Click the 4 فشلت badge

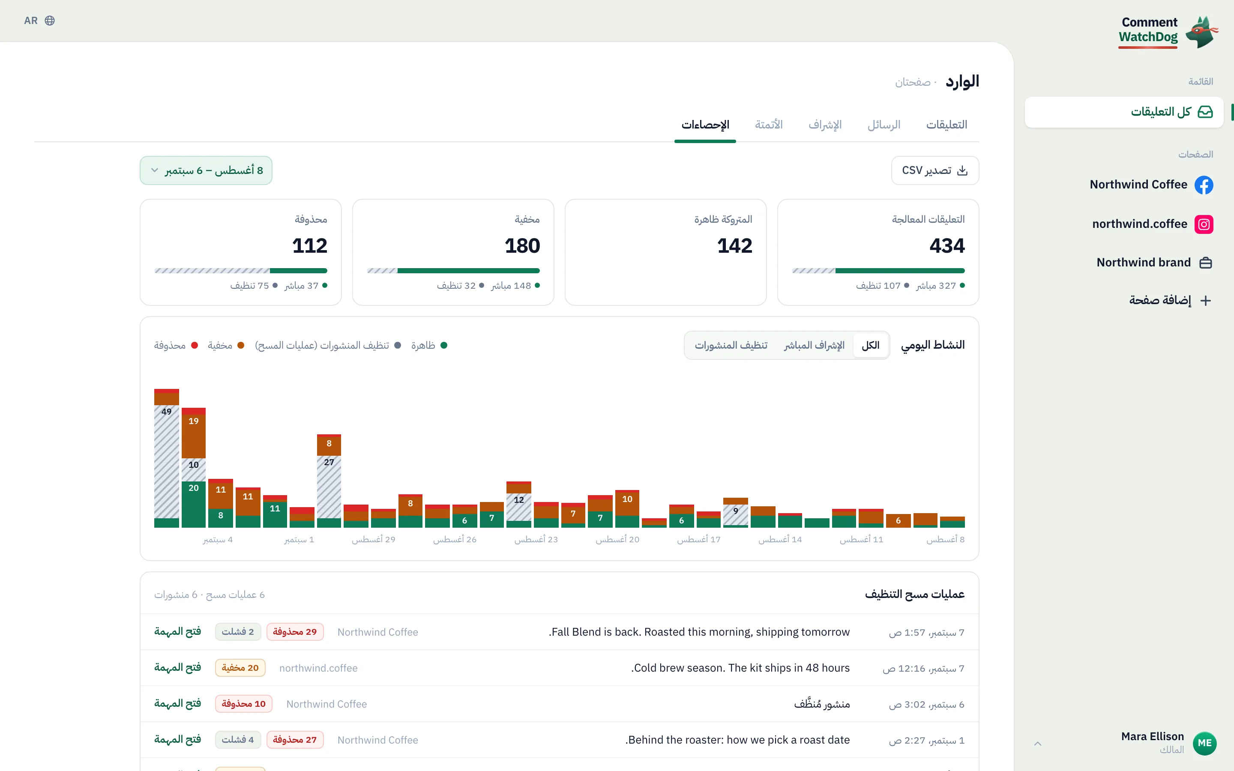(238, 740)
